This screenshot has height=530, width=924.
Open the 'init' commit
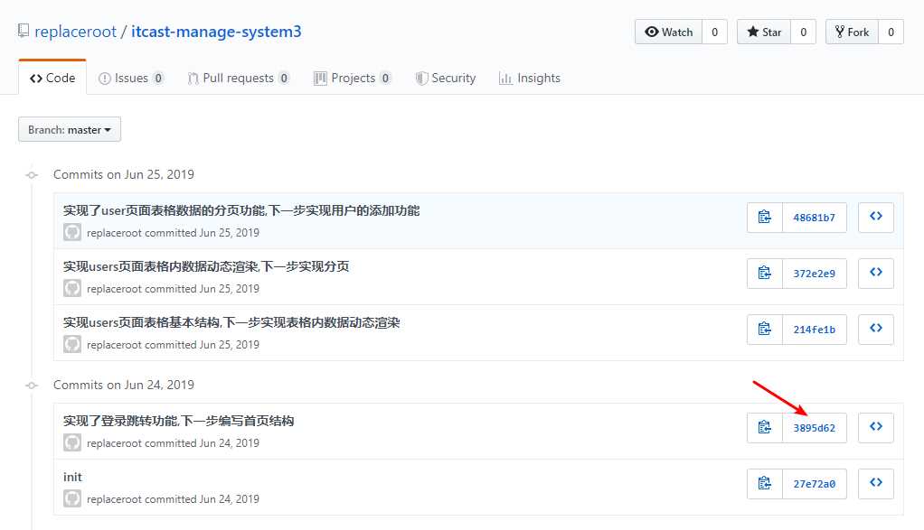click(x=72, y=477)
